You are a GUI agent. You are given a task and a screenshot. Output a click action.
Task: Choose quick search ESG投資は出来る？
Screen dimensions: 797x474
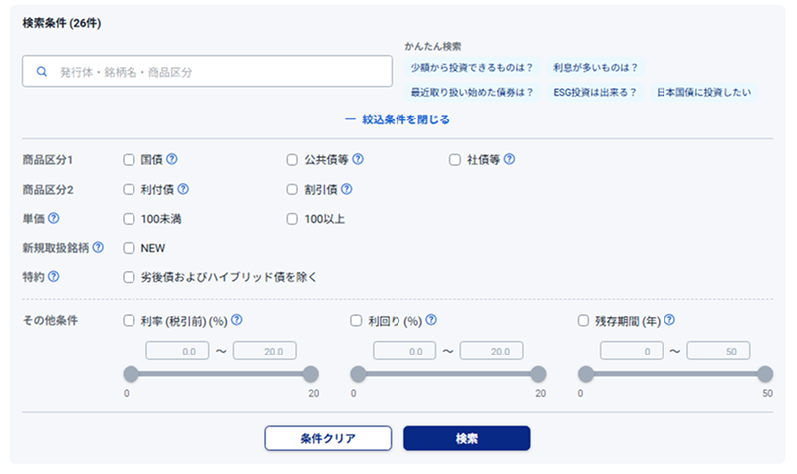[594, 92]
